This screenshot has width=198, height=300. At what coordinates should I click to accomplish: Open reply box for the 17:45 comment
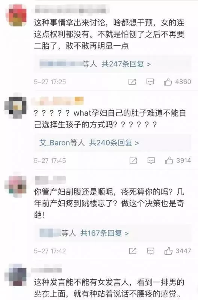[x=151, y=160]
